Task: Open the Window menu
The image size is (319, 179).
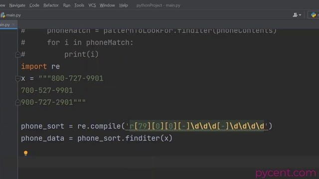Action: click(x=107, y=5)
